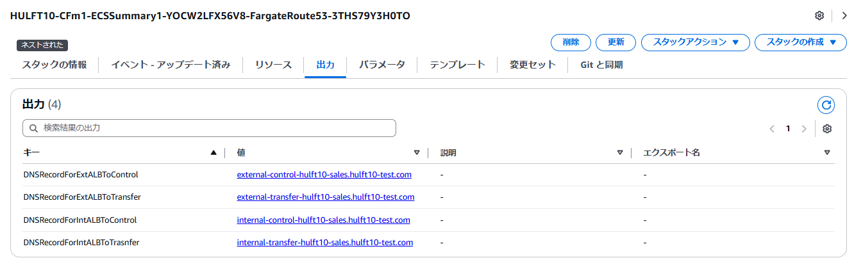This screenshot has height=267, width=854.
Task: Click the chevron next to the top gear
Action: tap(844, 15)
